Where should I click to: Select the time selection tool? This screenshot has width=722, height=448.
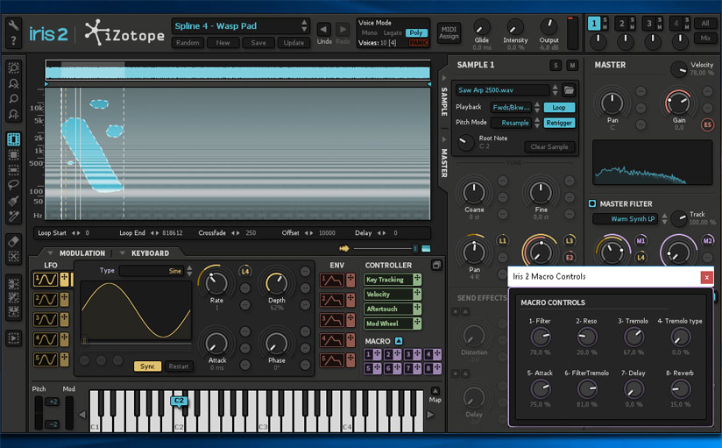click(x=14, y=139)
